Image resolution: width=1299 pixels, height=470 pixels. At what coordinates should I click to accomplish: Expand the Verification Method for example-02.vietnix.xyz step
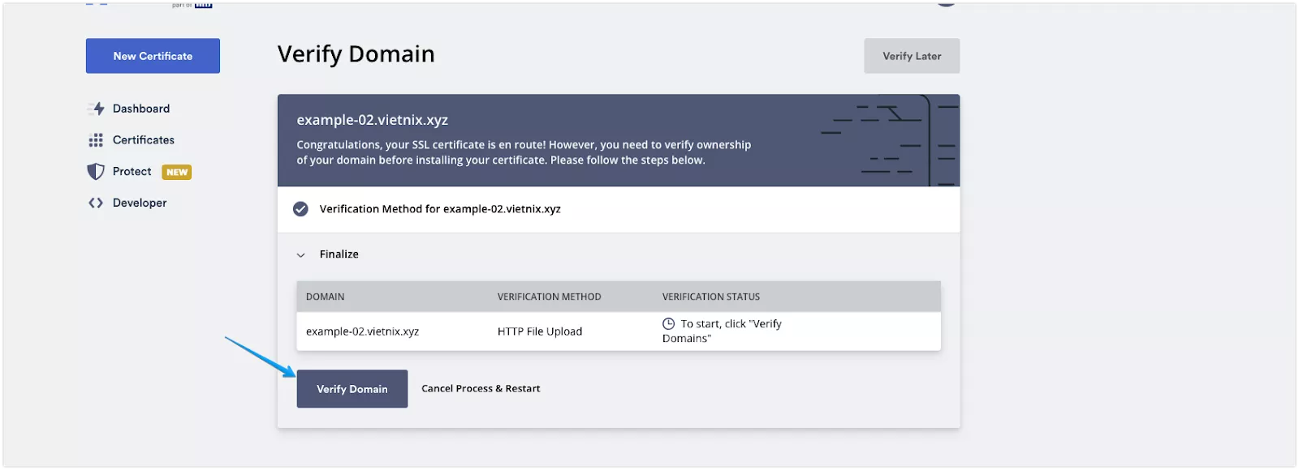[619, 209]
